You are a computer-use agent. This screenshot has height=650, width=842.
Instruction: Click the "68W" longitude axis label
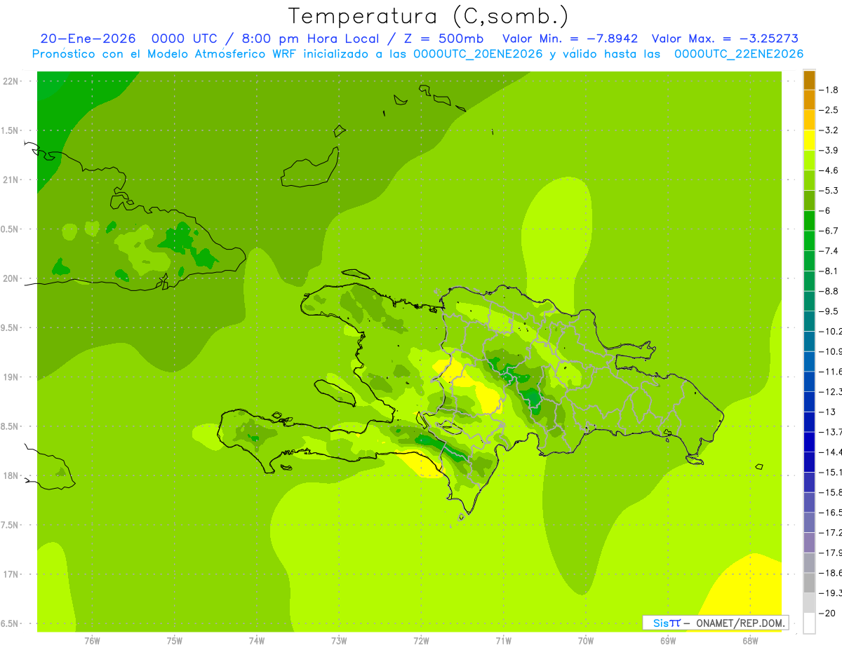pos(750,640)
